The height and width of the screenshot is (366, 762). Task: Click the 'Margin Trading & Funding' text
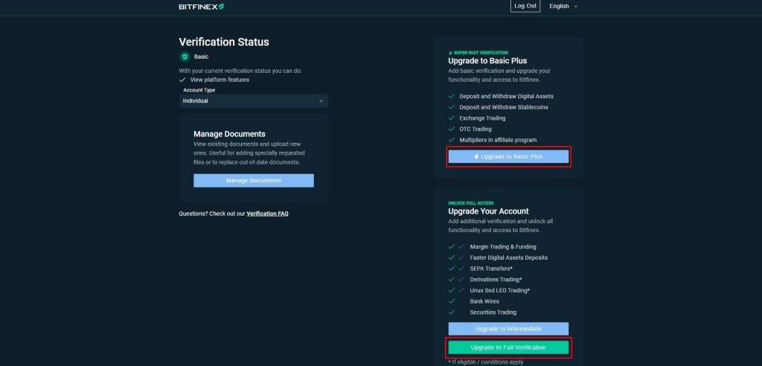click(x=503, y=247)
